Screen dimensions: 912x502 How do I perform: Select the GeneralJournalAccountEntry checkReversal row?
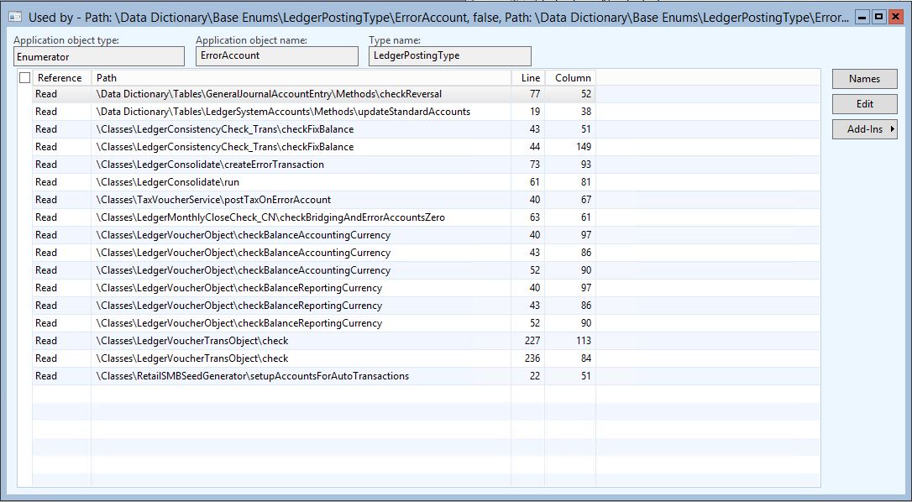tap(269, 94)
